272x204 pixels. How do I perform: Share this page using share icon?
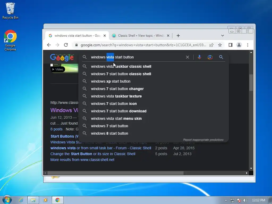tap(211, 45)
